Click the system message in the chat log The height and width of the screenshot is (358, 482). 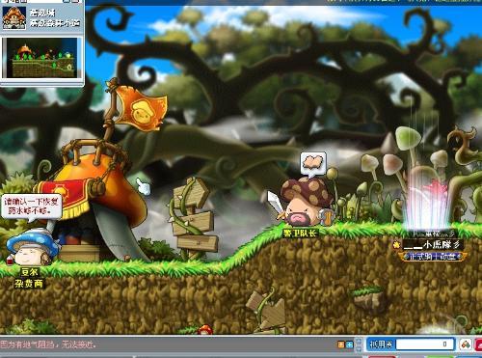[x=48, y=344]
